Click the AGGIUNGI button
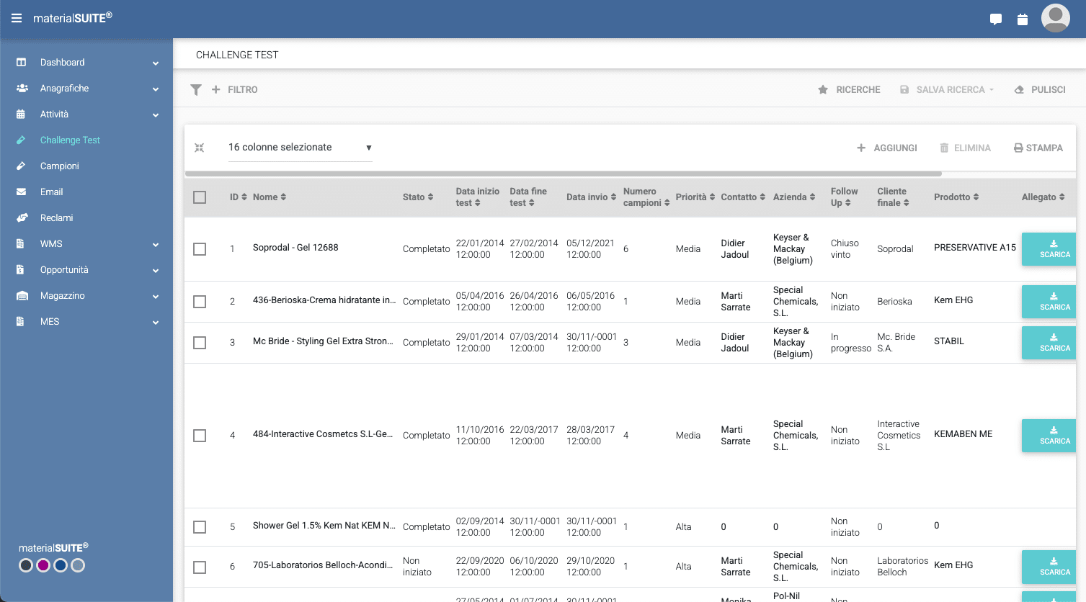This screenshot has height=602, width=1086. pos(887,148)
